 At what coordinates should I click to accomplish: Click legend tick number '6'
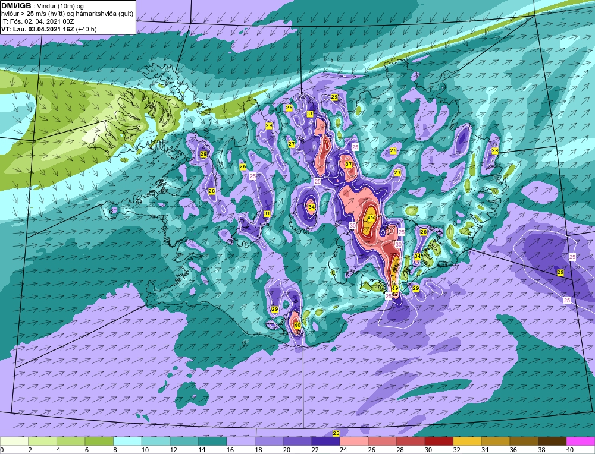tap(86, 450)
